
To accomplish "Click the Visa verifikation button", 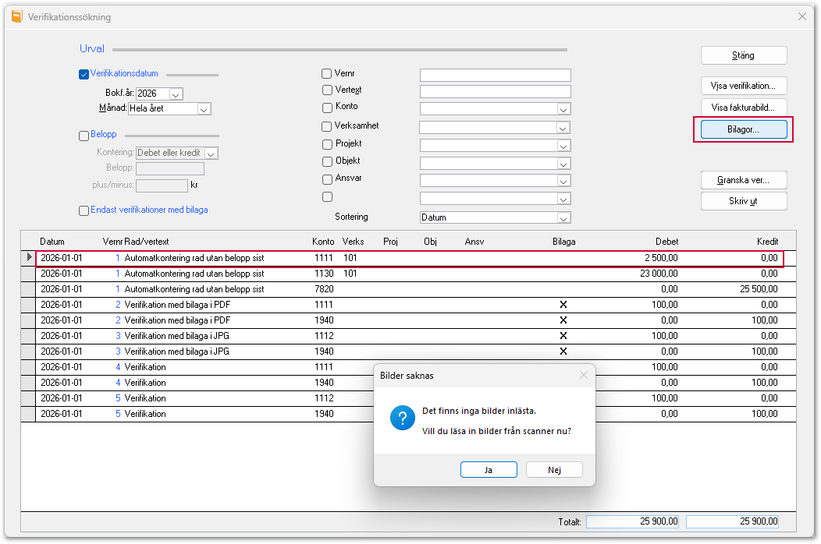I will pos(744,86).
